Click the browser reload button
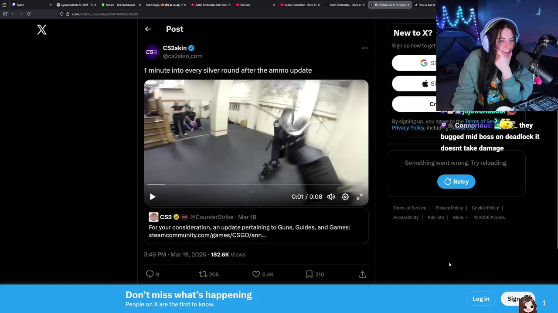The height and width of the screenshot is (313, 558). point(29,14)
